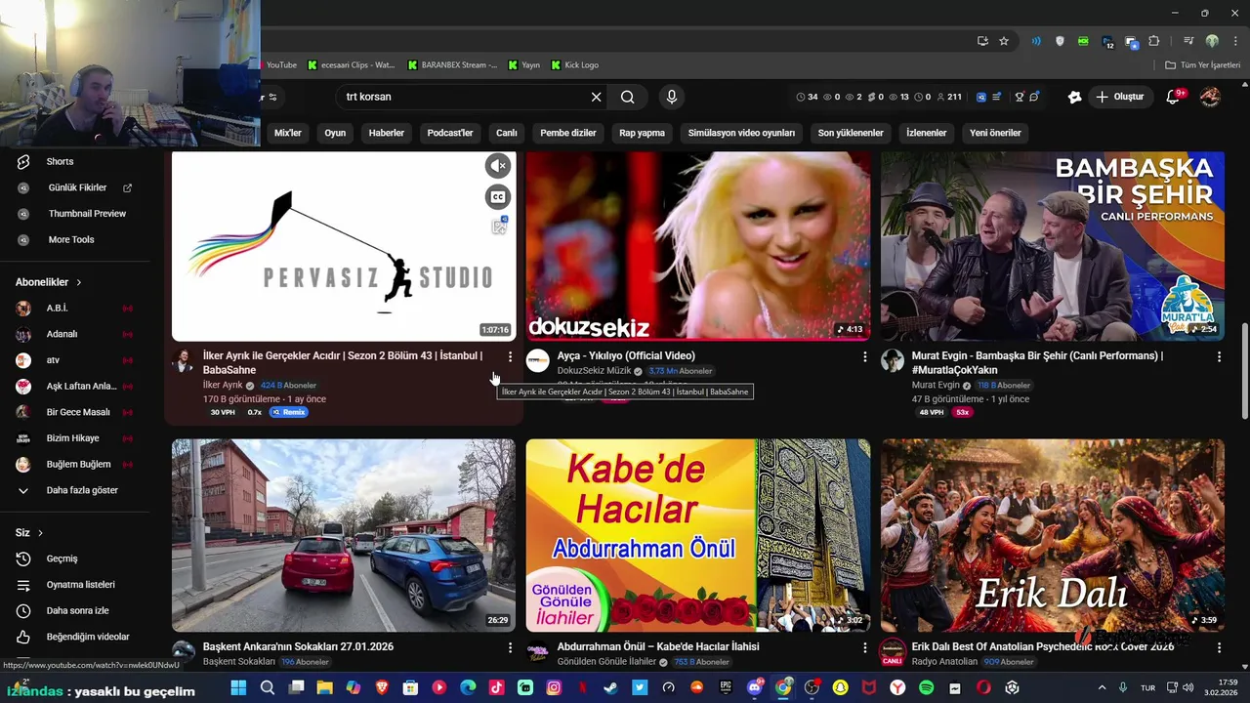Open options for Erik Dalı video
Viewport: 1250px width, 703px height.
(x=1219, y=647)
